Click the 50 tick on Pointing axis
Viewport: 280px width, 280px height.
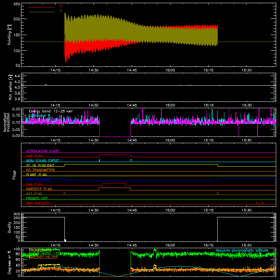pos(18,65)
